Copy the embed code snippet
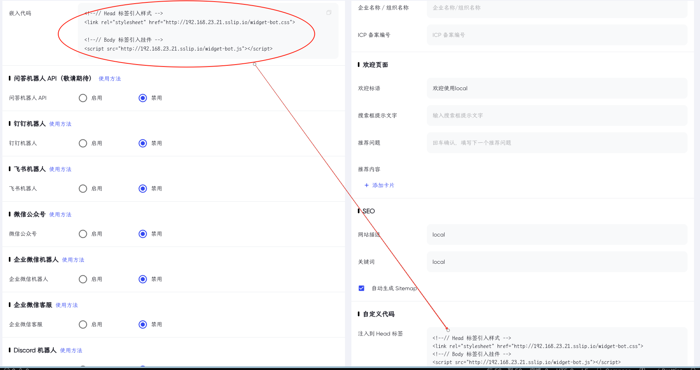The height and width of the screenshot is (370, 700). (329, 13)
